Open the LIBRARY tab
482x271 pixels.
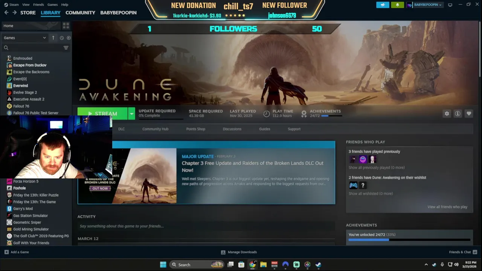point(50,12)
